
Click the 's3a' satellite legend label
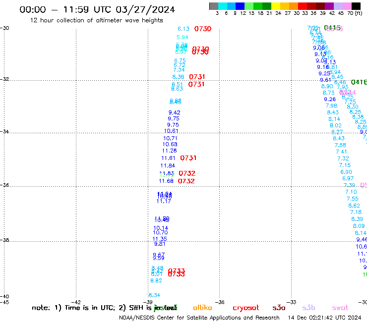279,308
